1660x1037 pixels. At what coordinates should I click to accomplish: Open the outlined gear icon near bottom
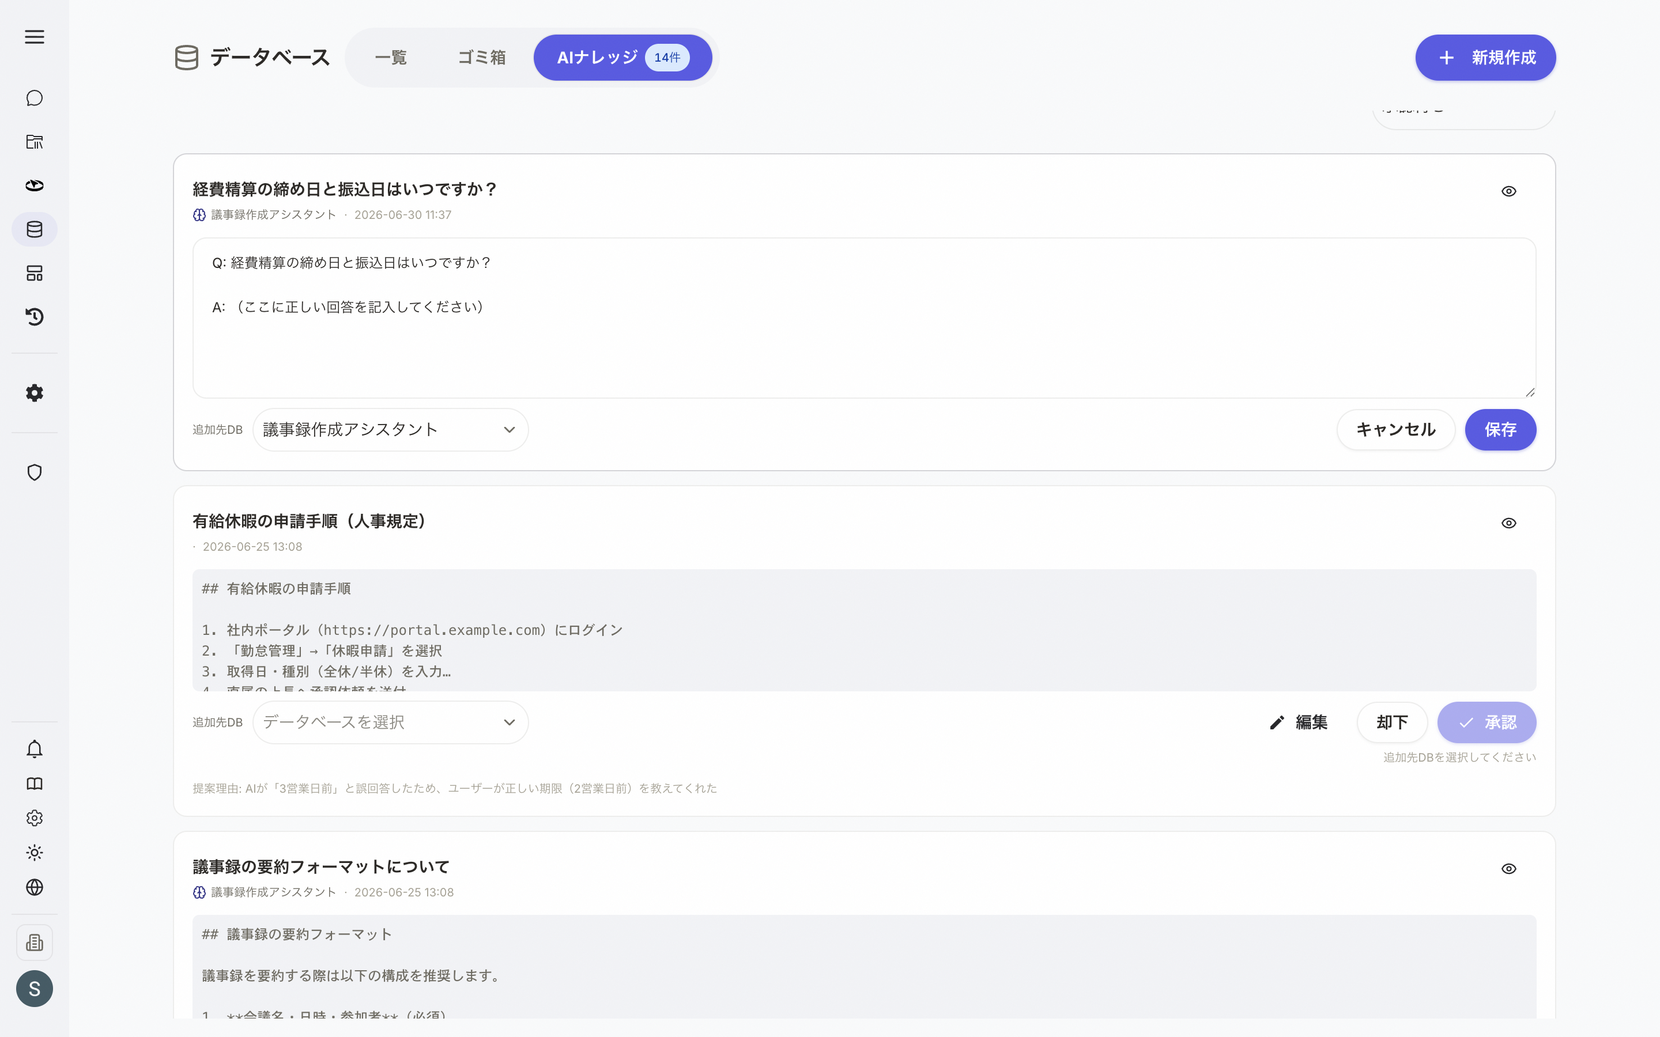point(35,818)
